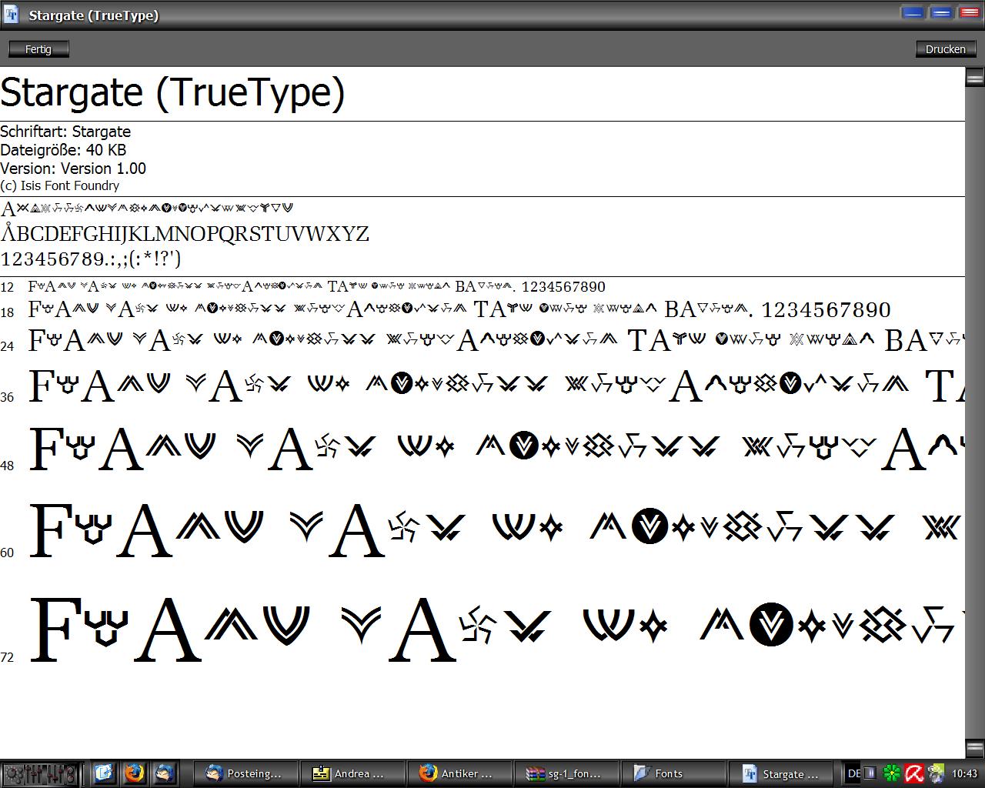Click the font viewer title bar icon
The width and height of the screenshot is (985, 788).
11,14
